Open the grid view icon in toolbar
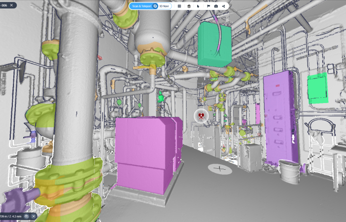 click(179, 6)
